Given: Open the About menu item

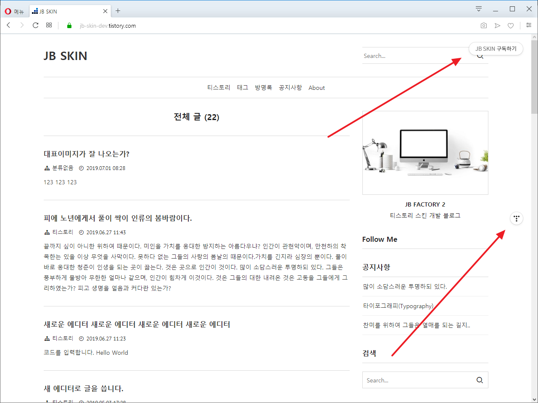Looking at the screenshot, I should [316, 88].
